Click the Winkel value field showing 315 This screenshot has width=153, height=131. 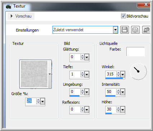(x=111, y=74)
